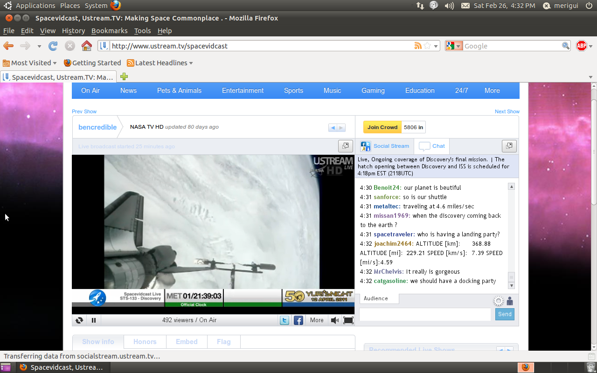
Task: Mute the video player sound
Action: click(335, 320)
